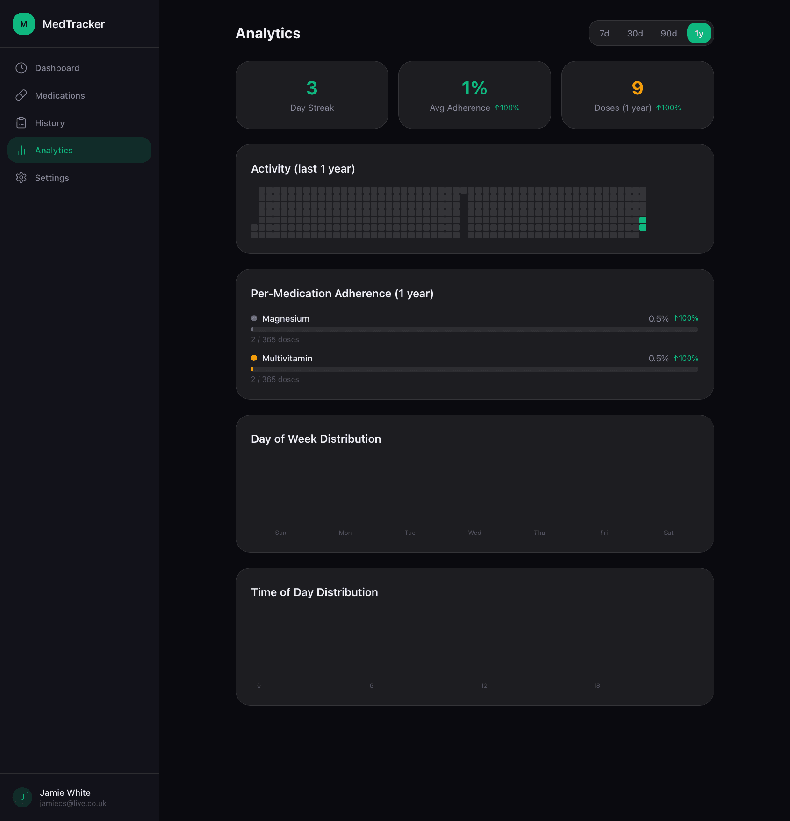Enable the 30d time range

[x=634, y=33]
